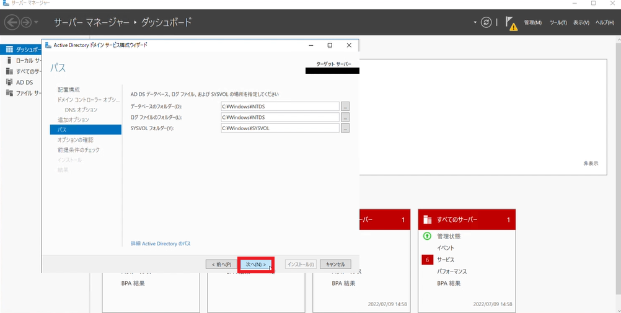Select the パス wizard step
The width and height of the screenshot is (621, 313).
(86, 130)
